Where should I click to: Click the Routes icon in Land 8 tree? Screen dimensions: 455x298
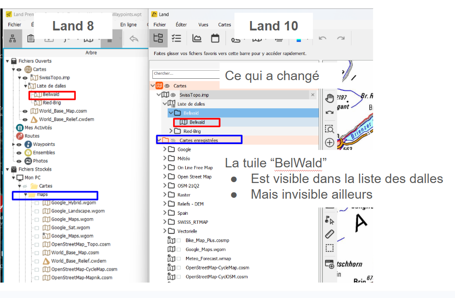(x=20, y=136)
